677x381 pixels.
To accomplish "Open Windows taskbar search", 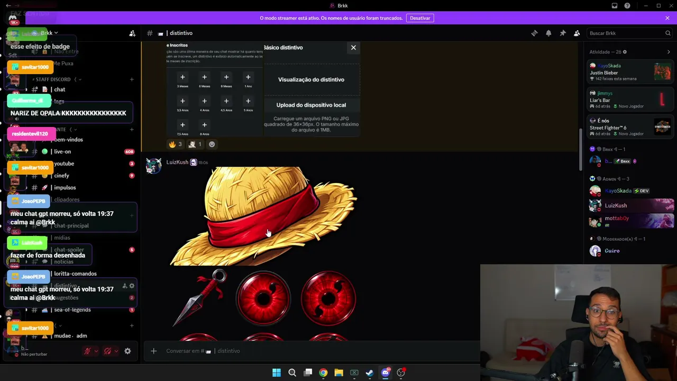I will point(292,373).
